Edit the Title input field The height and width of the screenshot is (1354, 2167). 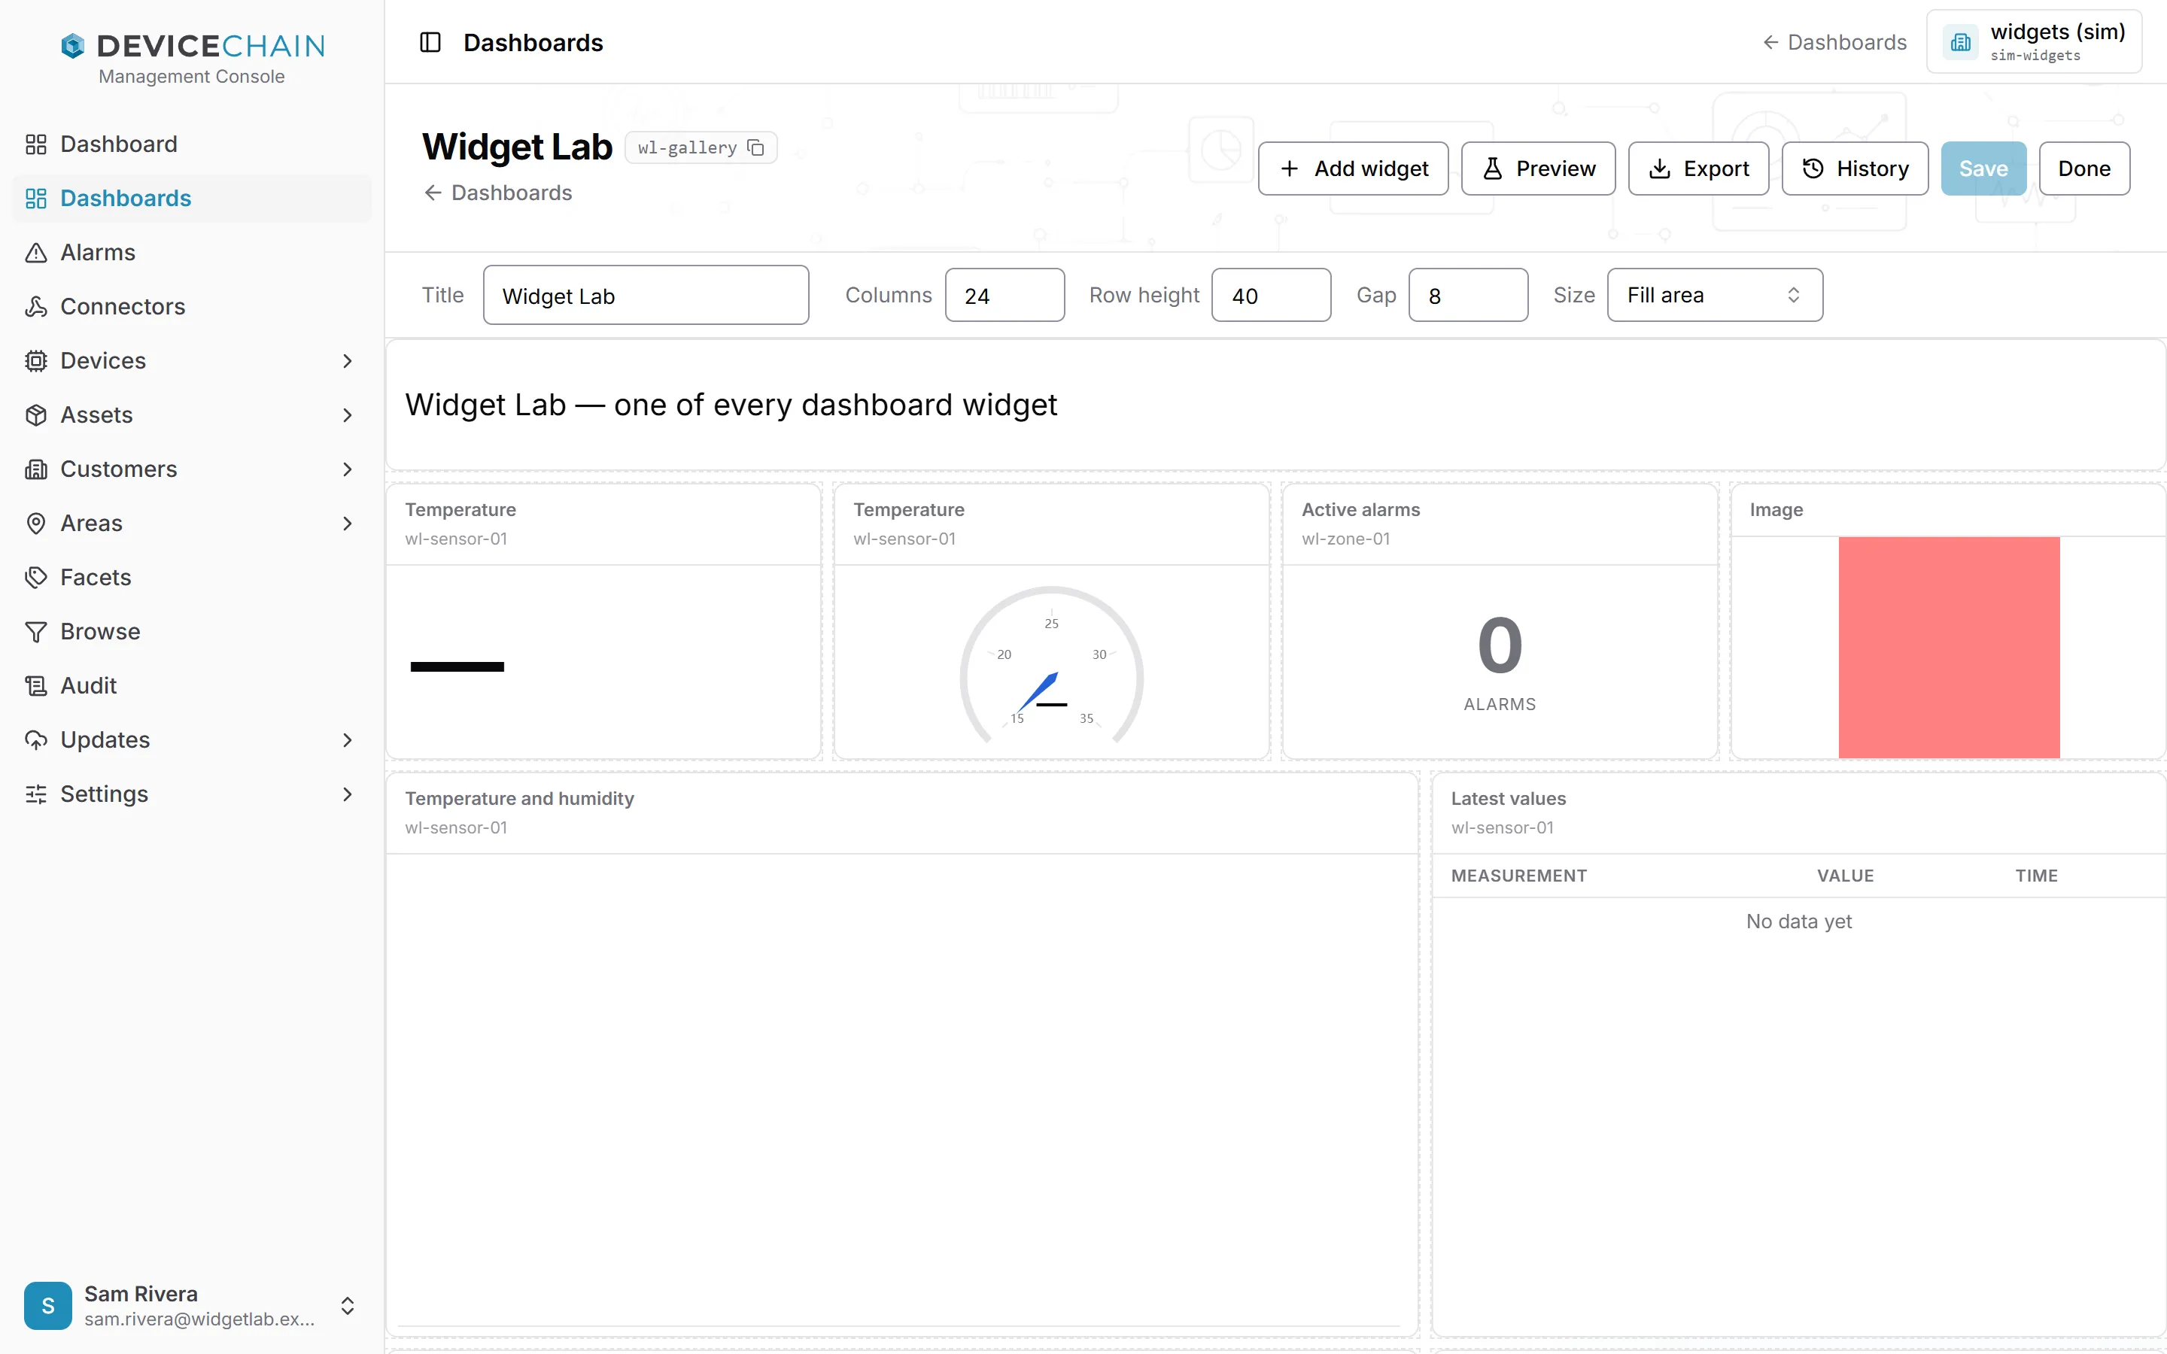(646, 295)
